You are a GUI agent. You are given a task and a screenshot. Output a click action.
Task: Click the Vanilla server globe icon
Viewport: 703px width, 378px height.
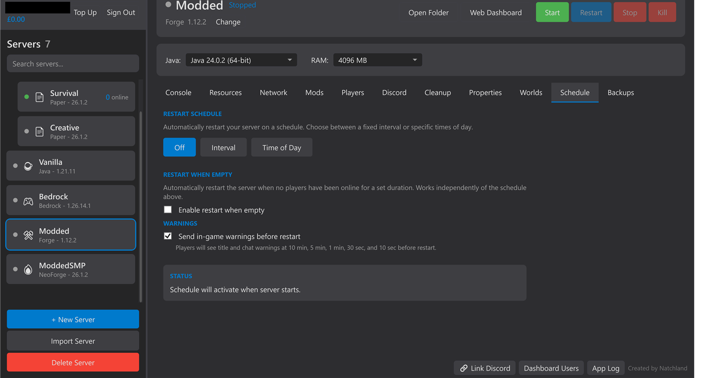tap(28, 166)
